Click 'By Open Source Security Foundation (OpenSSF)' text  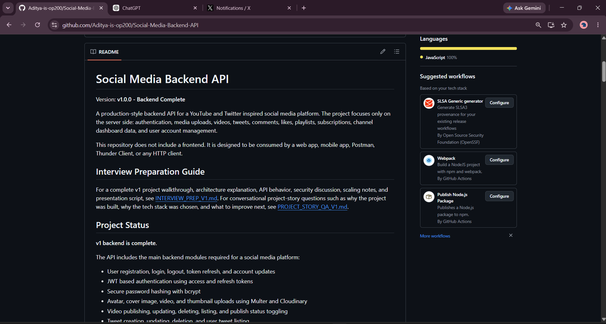pos(460,139)
